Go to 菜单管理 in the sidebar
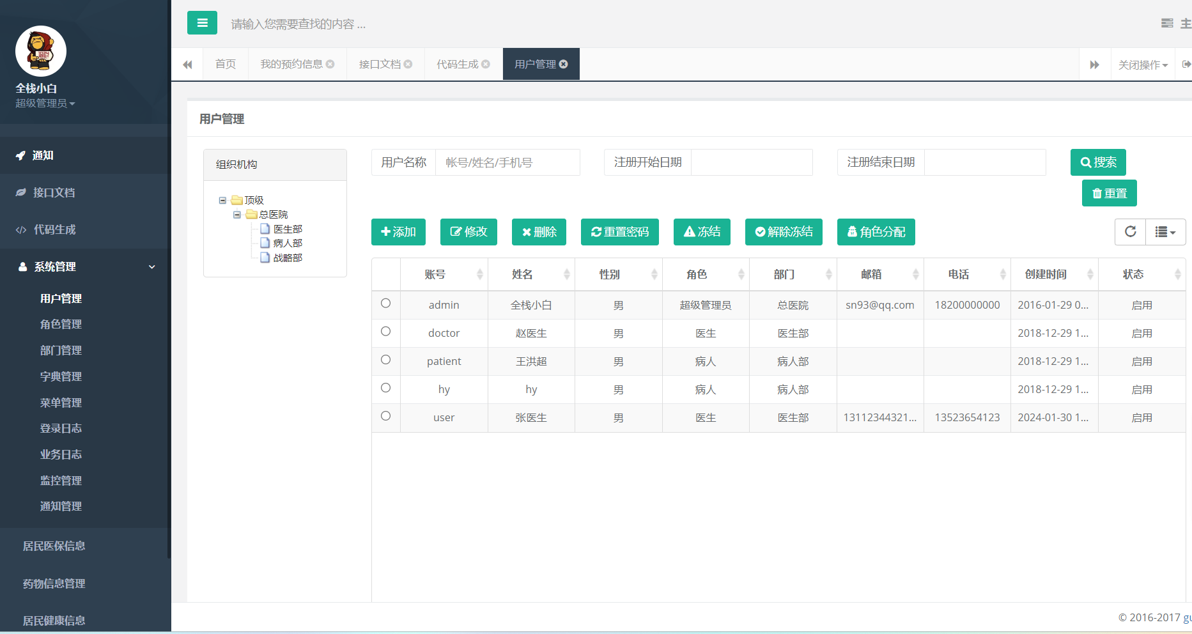 coord(61,403)
